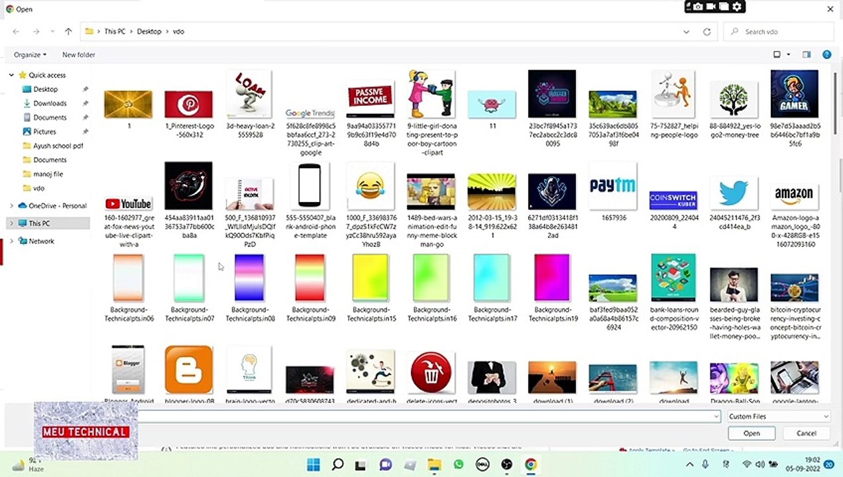The width and height of the screenshot is (843, 477).
Task: Expand the Network node
Action: coord(11,241)
